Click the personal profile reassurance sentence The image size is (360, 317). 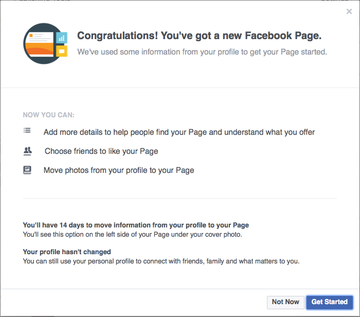click(x=161, y=261)
